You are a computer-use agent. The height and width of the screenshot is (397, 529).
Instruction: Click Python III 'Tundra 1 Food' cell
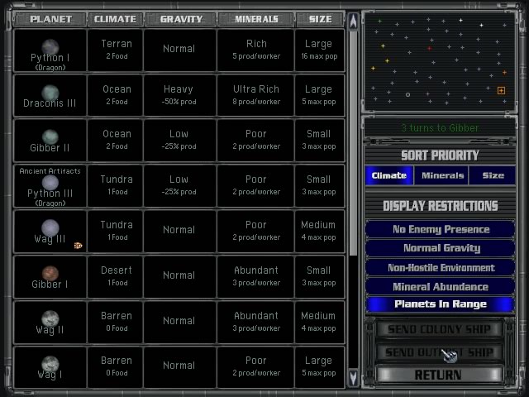coord(115,185)
